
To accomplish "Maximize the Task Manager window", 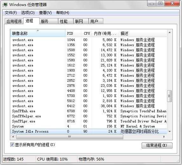I will pos(160,3).
